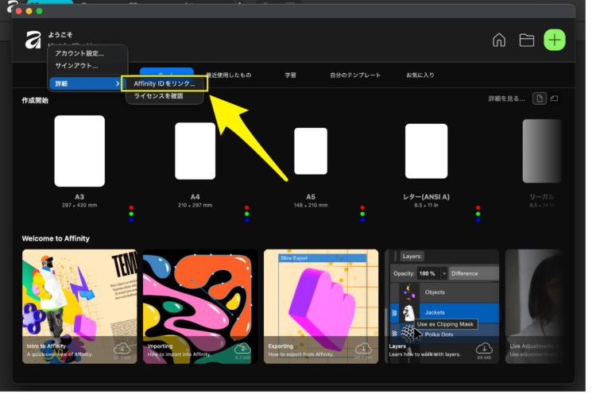
Task: Click download cloud icon on Layers tutorial
Action: (484, 349)
